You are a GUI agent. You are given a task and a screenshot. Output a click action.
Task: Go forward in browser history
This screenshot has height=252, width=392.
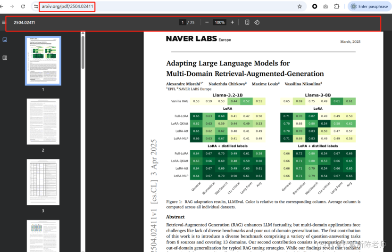tap(12, 7)
